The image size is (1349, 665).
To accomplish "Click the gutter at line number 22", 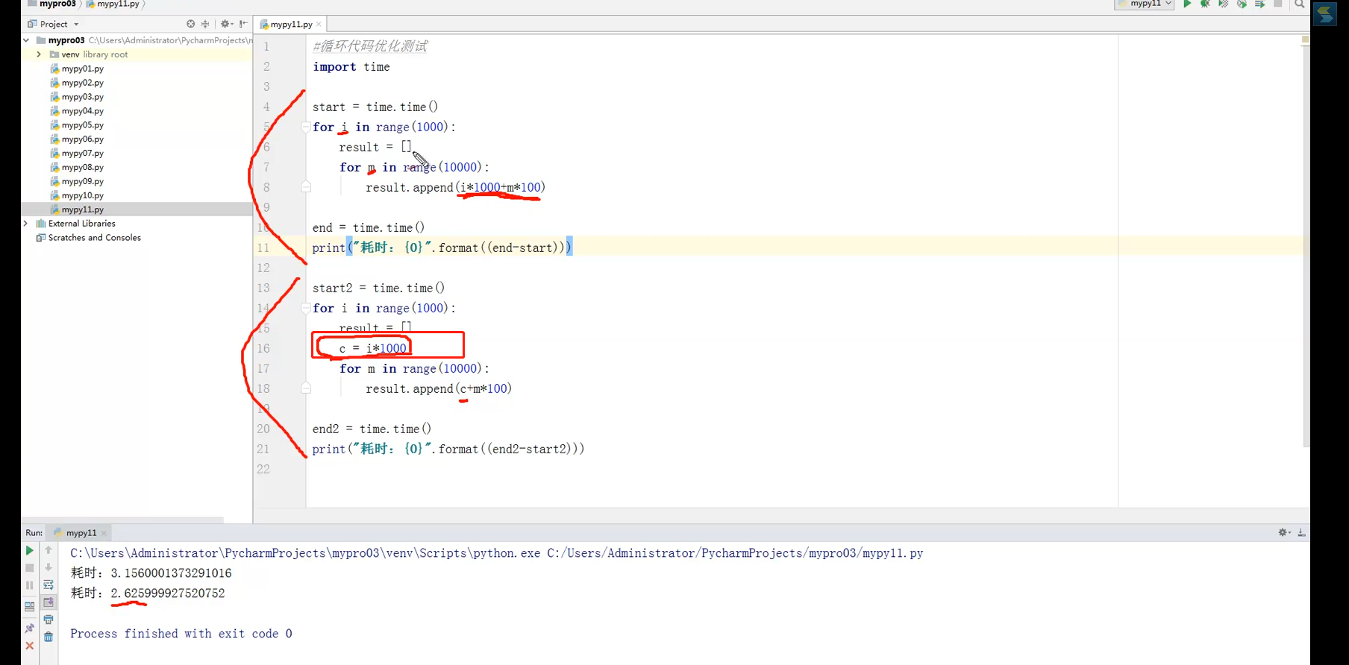I will tap(263, 469).
